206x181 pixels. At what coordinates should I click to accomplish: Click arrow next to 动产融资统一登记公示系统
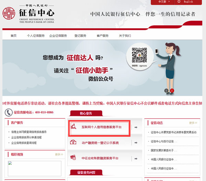tap(136, 143)
